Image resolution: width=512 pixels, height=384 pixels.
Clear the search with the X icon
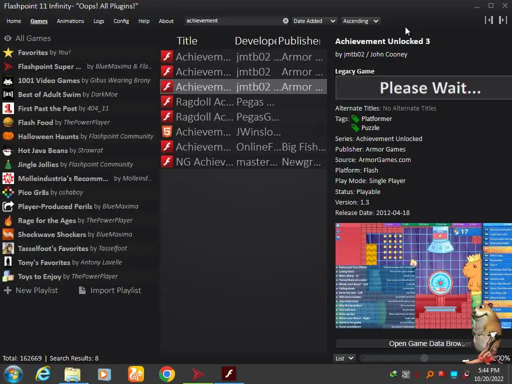click(285, 21)
